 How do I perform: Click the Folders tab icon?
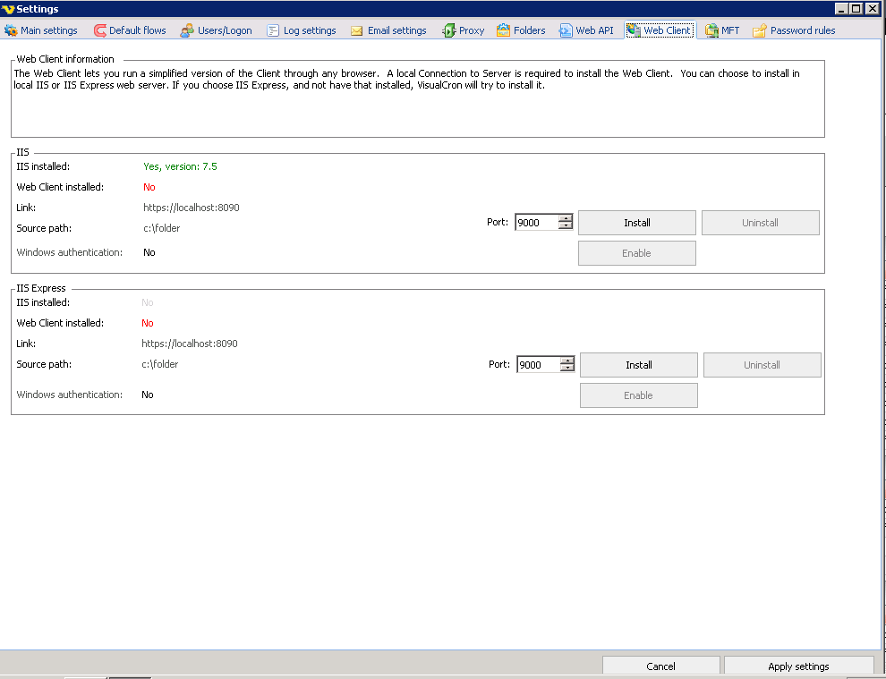tap(504, 30)
